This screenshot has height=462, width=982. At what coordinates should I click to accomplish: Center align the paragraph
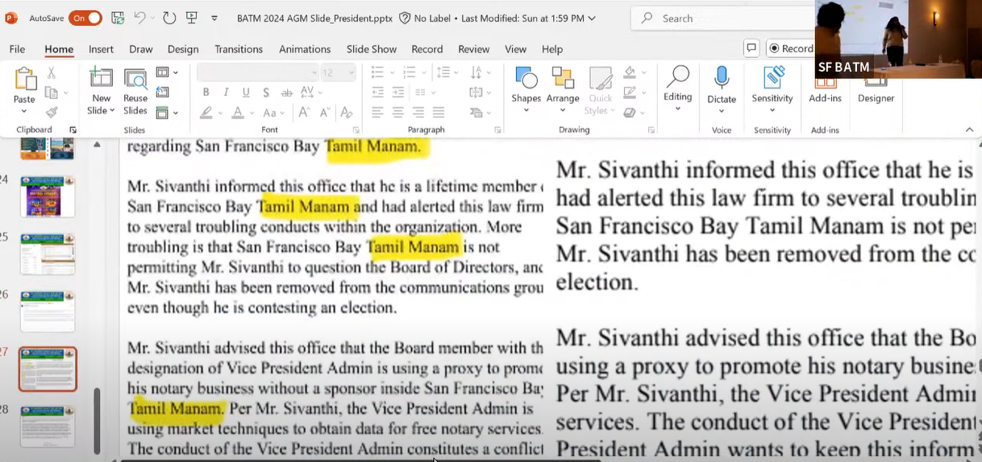[397, 113]
